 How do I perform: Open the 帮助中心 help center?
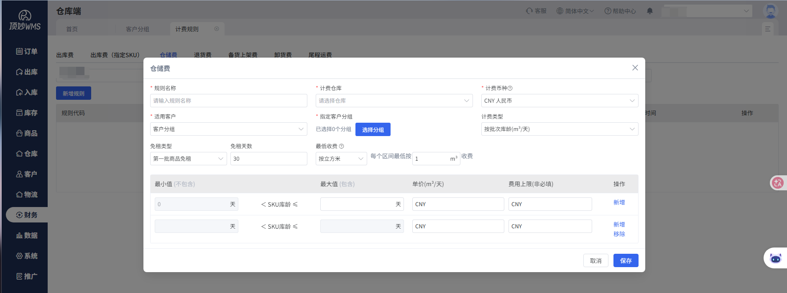tap(620, 11)
